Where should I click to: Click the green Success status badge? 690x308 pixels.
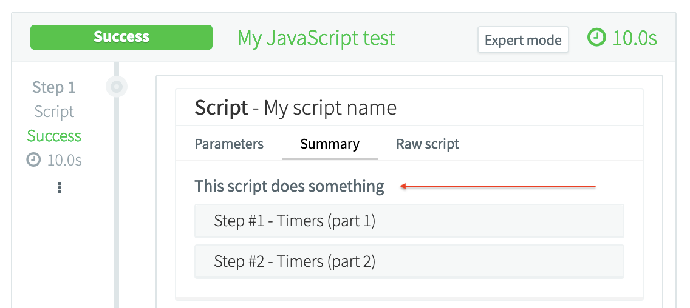(121, 38)
